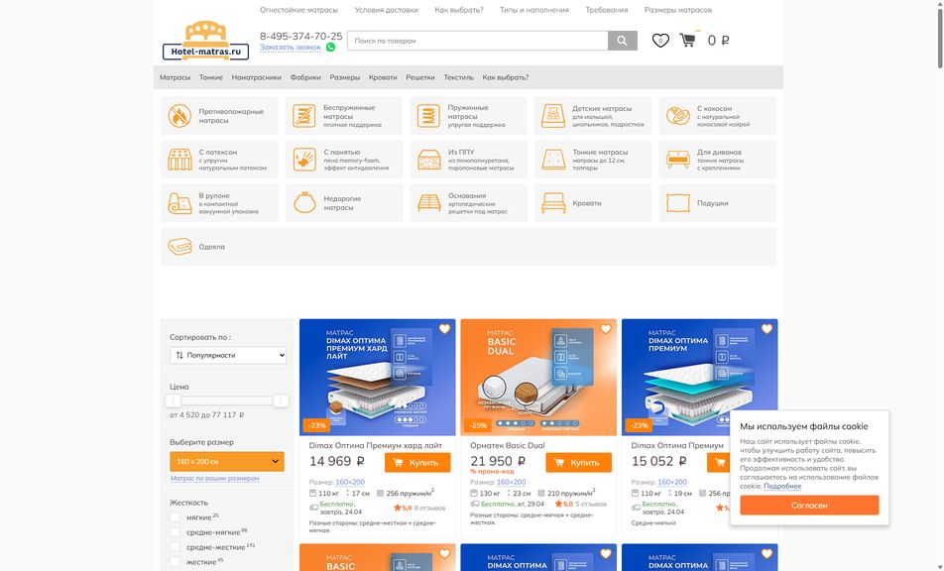Open the Подушки pillow icon
The width and height of the screenshot is (944, 571).
click(x=678, y=203)
